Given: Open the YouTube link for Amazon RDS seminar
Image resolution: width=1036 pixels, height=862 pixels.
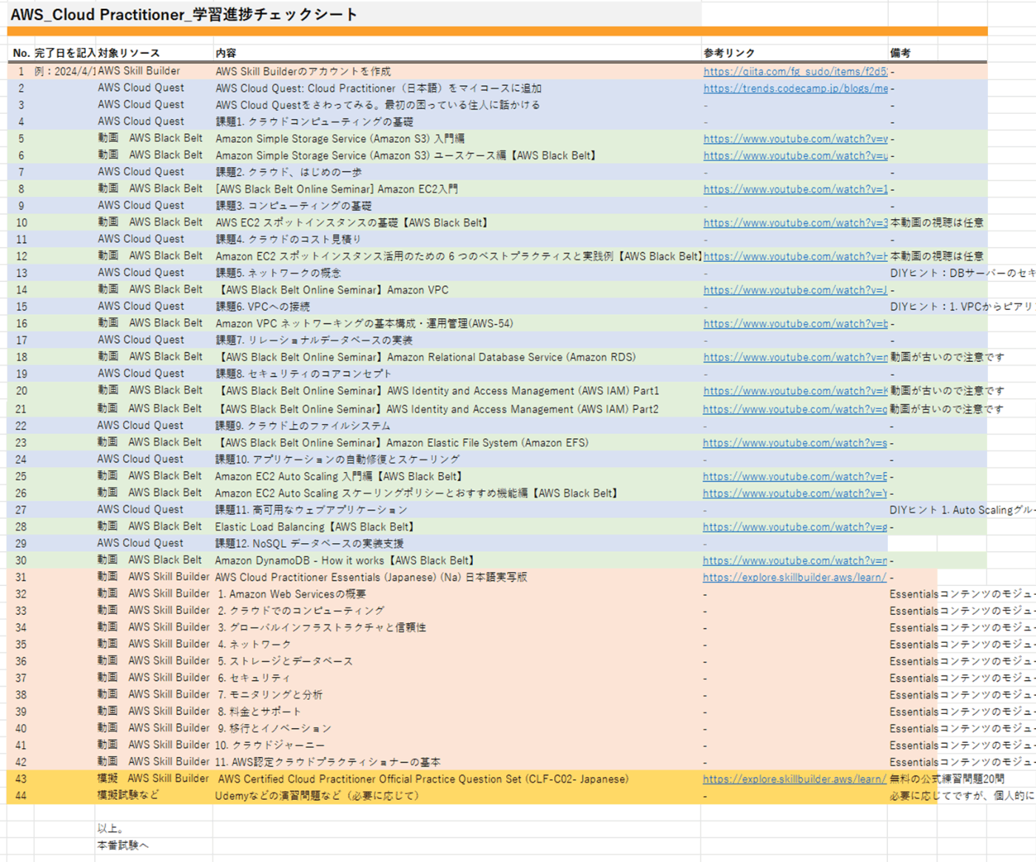Looking at the screenshot, I should [x=795, y=357].
